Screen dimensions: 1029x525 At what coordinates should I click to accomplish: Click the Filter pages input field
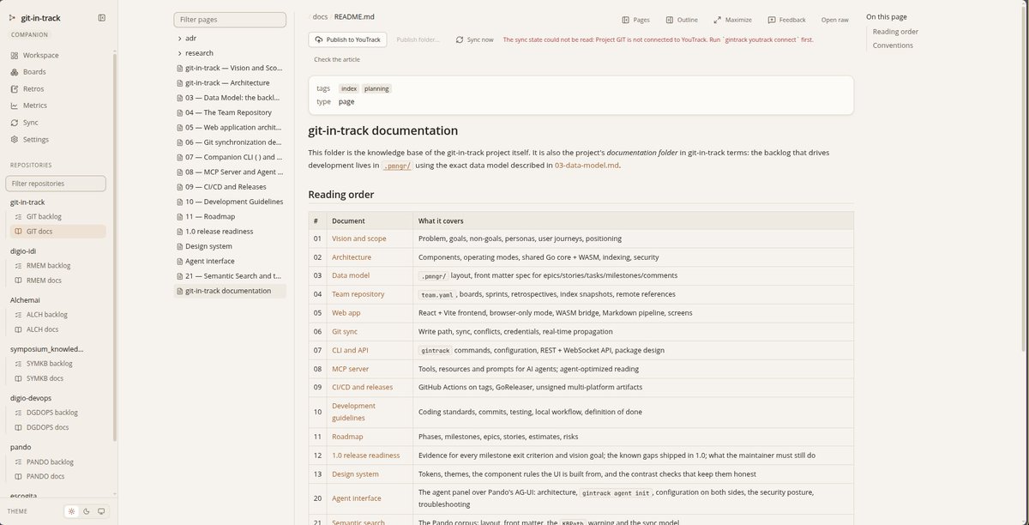point(230,20)
